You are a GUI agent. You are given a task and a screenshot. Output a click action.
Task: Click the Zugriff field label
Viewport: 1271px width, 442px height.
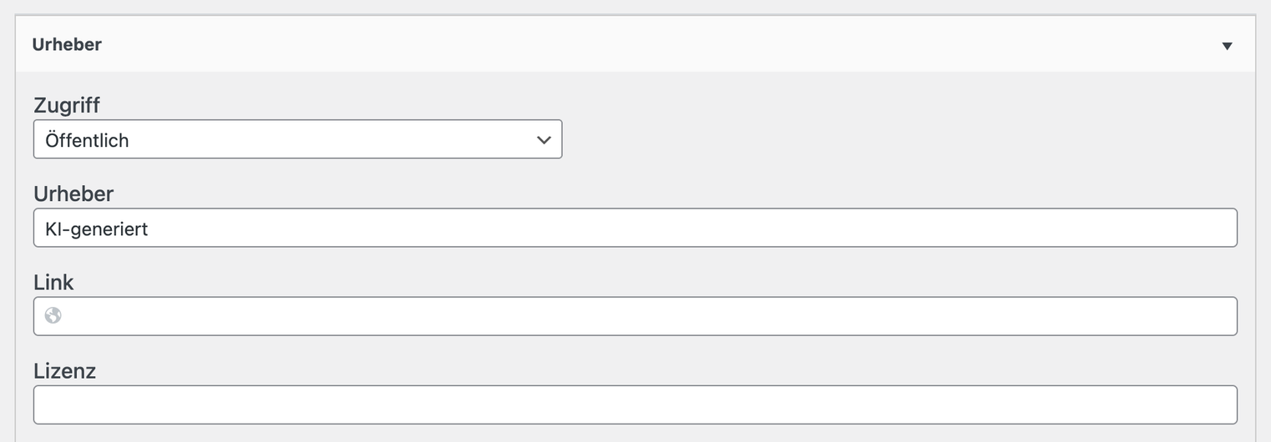coord(67,106)
